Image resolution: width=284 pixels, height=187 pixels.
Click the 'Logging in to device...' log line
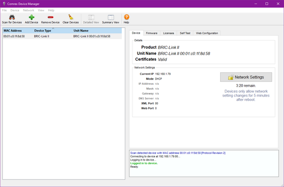point(143,160)
